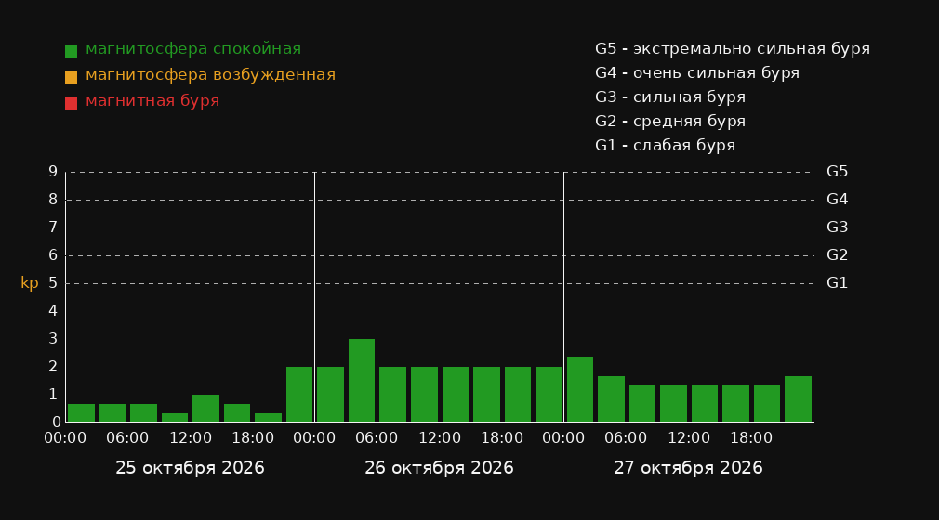Click the first bar at 00:00 on 25 October
This screenshot has width=939, height=520.
[82, 413]
